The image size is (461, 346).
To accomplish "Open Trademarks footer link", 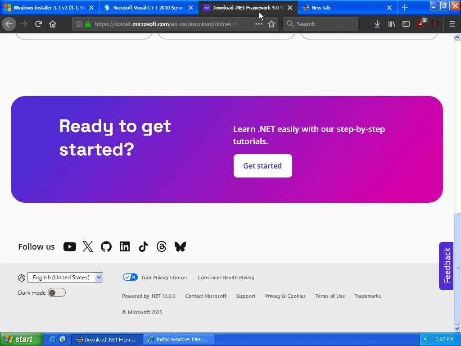I will [367, 296].
